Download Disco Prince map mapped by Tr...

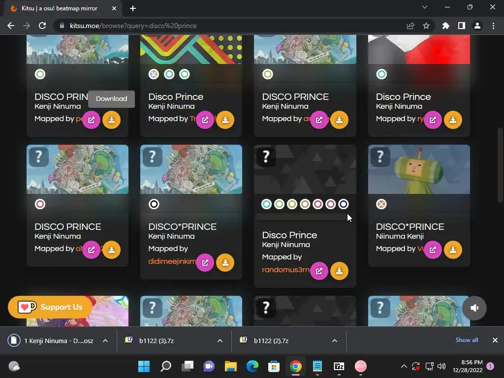click(x=225, y=120)
